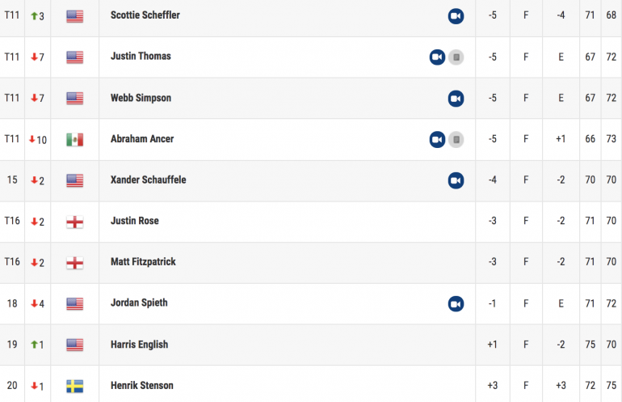Open Xander Schauffele's video highlights icon
Screen dimensions: 622x402
pos(456,180)
